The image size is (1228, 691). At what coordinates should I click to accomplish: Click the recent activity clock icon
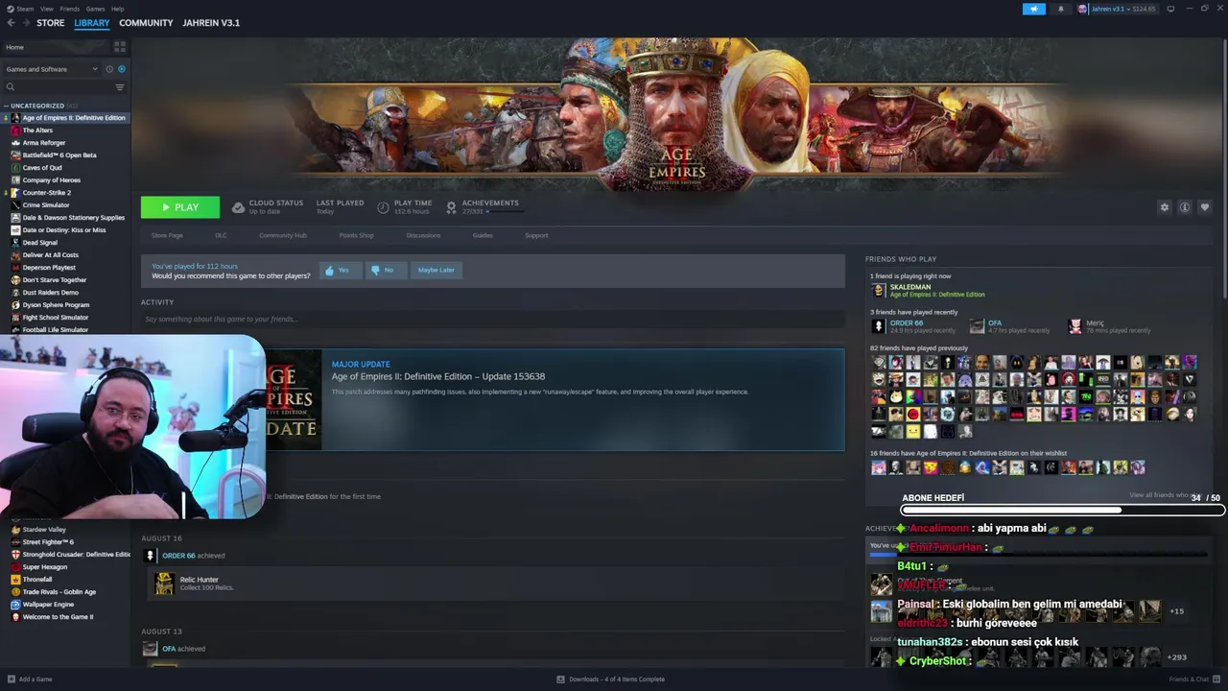tap(109, 69)
